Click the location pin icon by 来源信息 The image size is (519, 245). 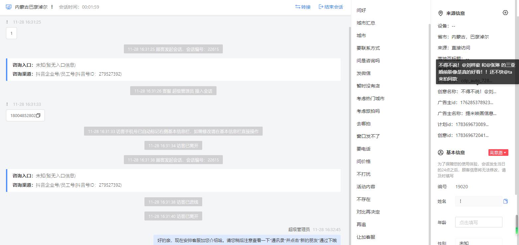[x=441, y=13]
